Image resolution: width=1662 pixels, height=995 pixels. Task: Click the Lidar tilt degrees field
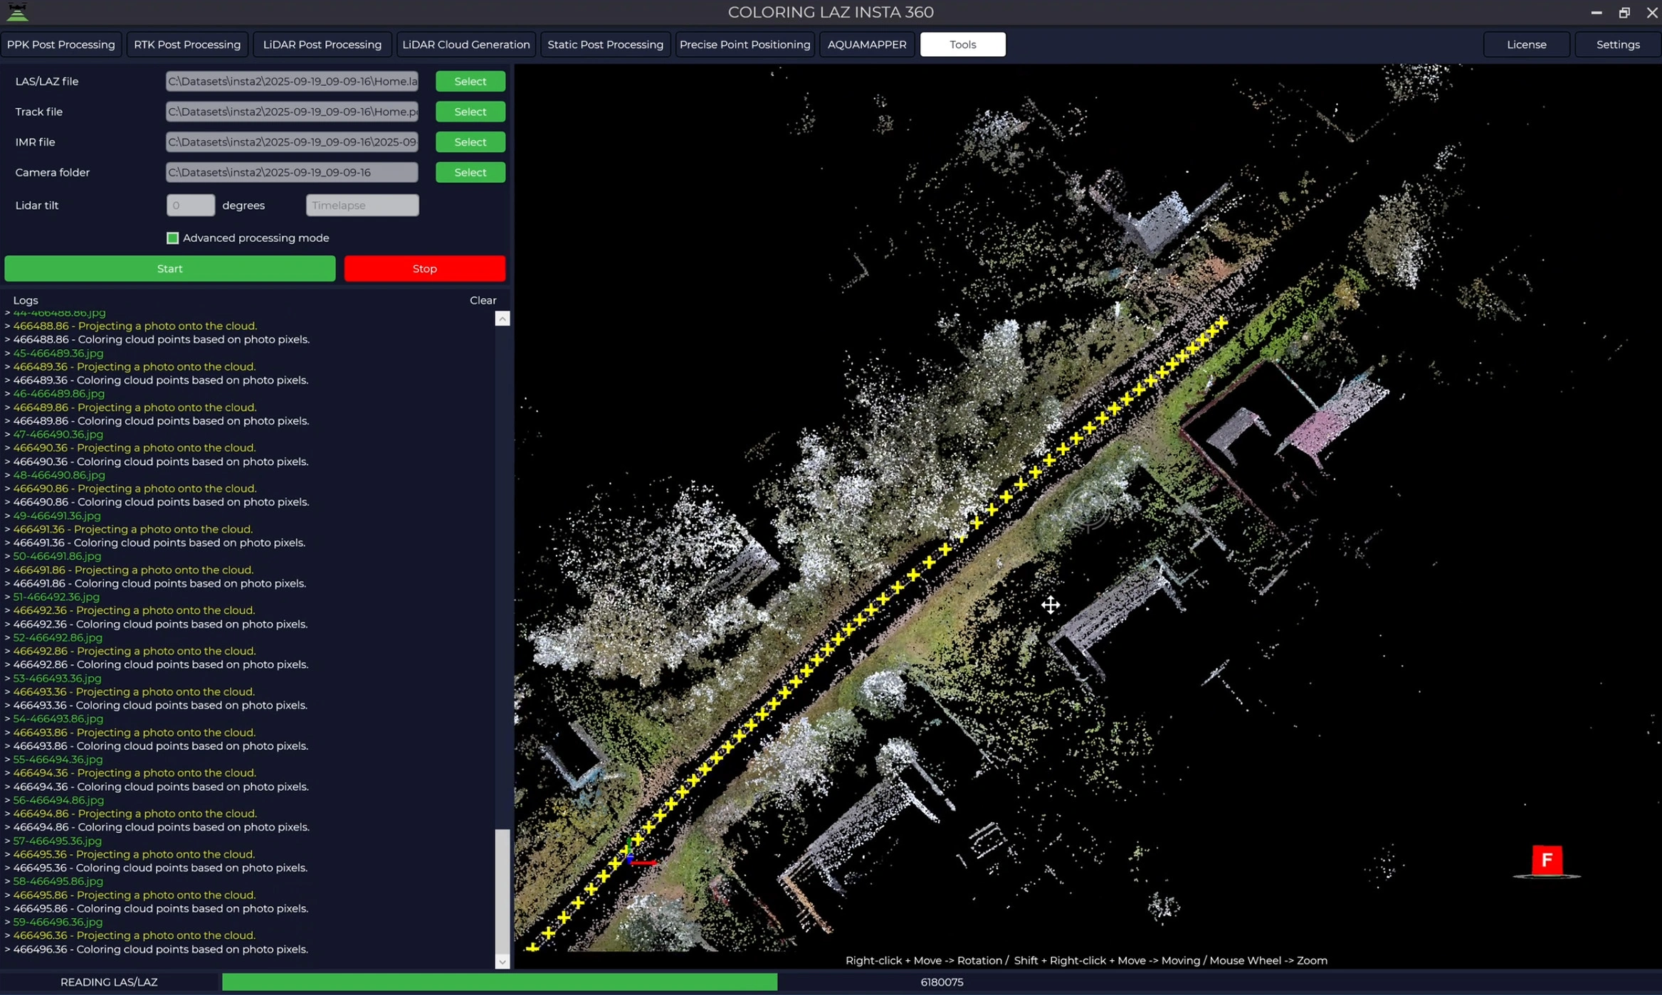[x=190, y=205]
